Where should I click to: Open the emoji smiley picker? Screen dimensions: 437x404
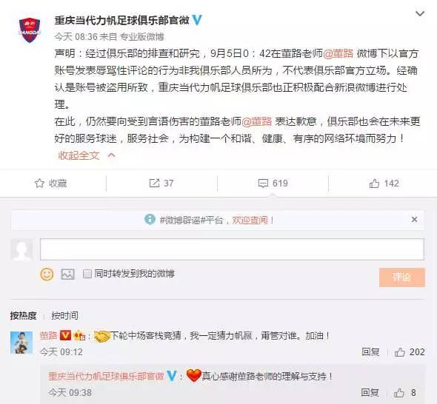pos(47,274)
